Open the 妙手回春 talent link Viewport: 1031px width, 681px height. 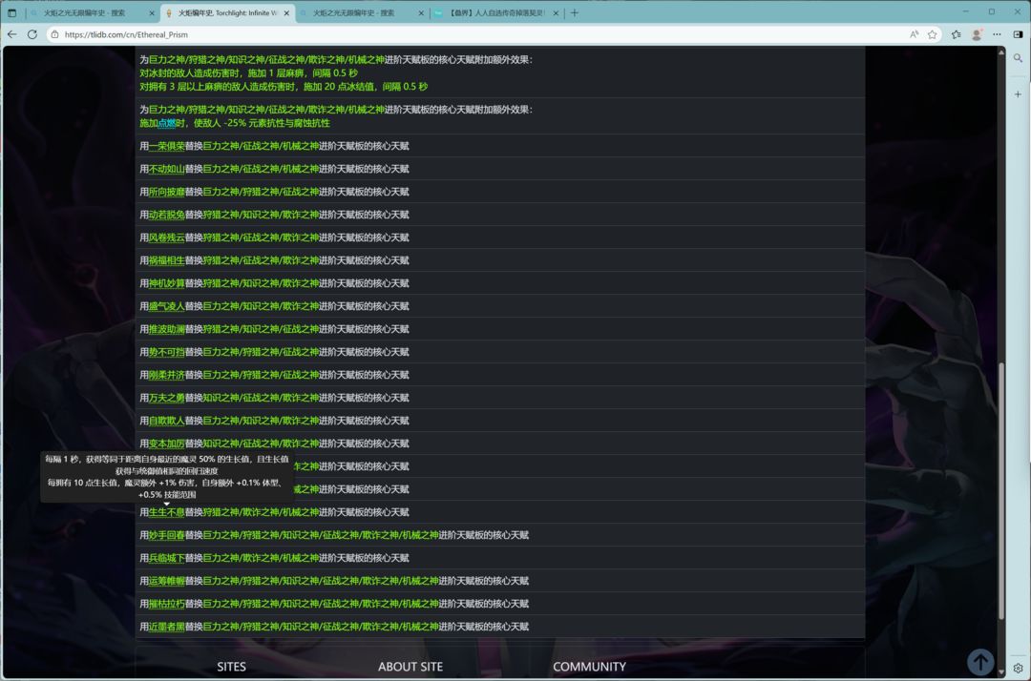[x=166, y=535]
